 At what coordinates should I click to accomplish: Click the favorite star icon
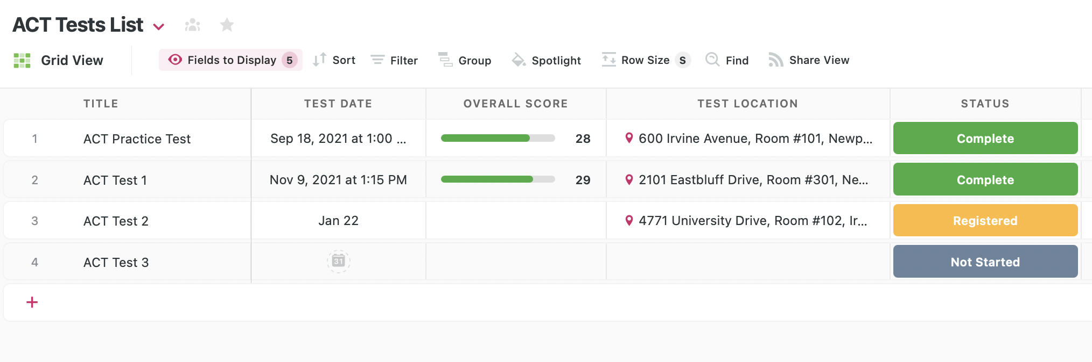tap(227, 25)
